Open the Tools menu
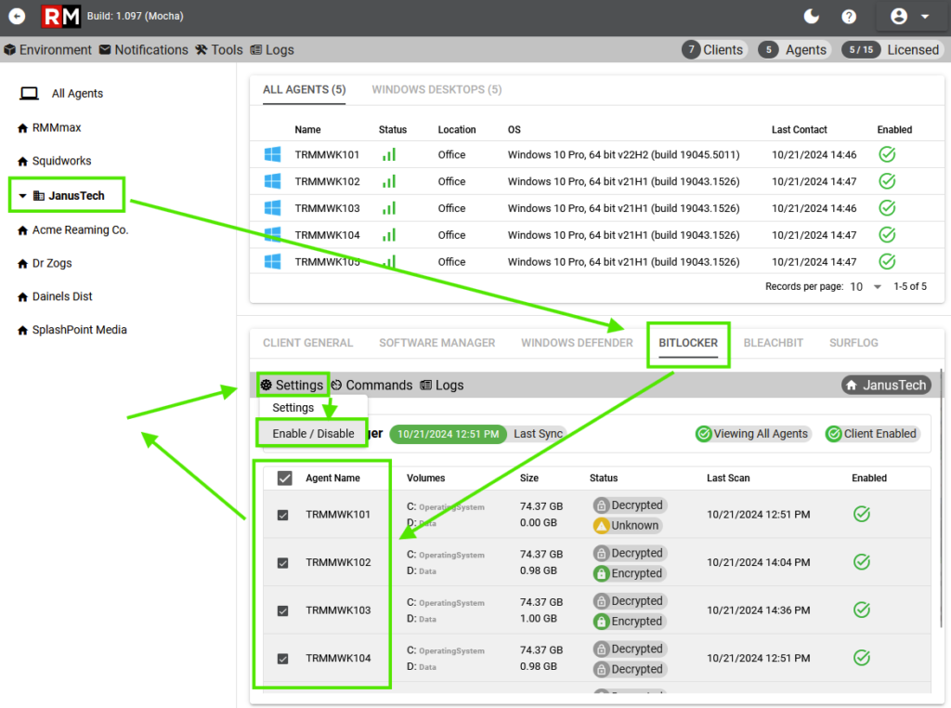The width and height of the screenshot is (951, 708). tap(219, 50)
